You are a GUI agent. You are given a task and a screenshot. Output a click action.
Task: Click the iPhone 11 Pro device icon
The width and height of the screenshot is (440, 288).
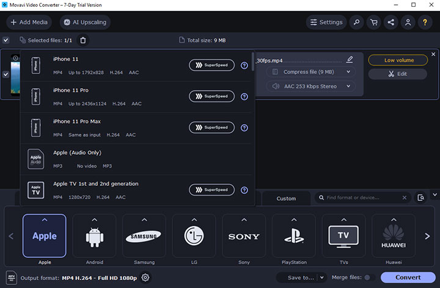35,97
